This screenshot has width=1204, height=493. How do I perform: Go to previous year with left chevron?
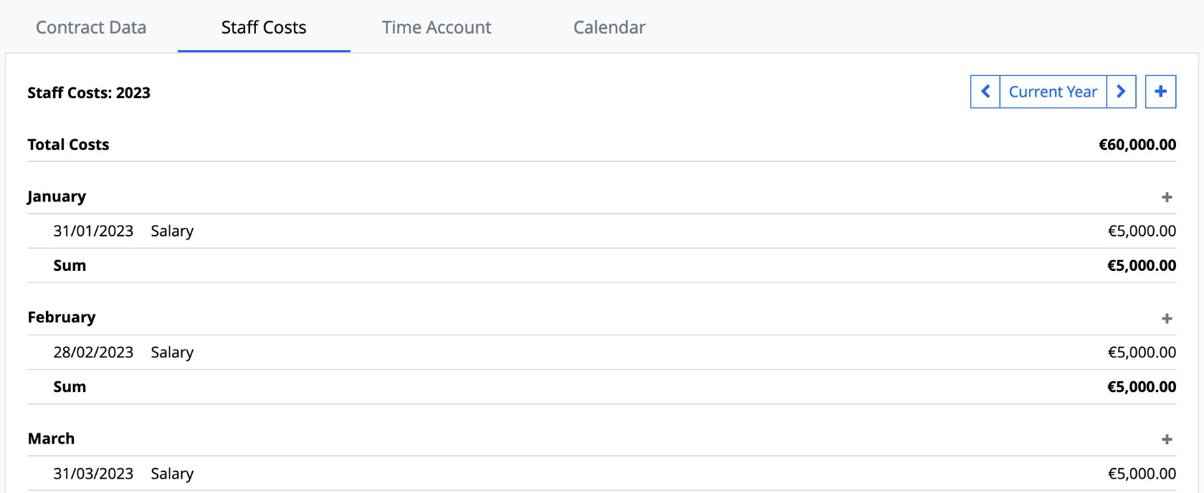pos(985,92)
